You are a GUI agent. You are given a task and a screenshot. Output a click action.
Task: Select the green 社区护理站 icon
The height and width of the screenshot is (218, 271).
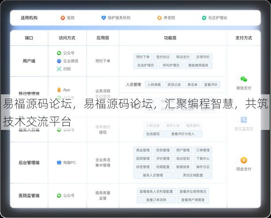pyautogui.click(x=204, y=18)
